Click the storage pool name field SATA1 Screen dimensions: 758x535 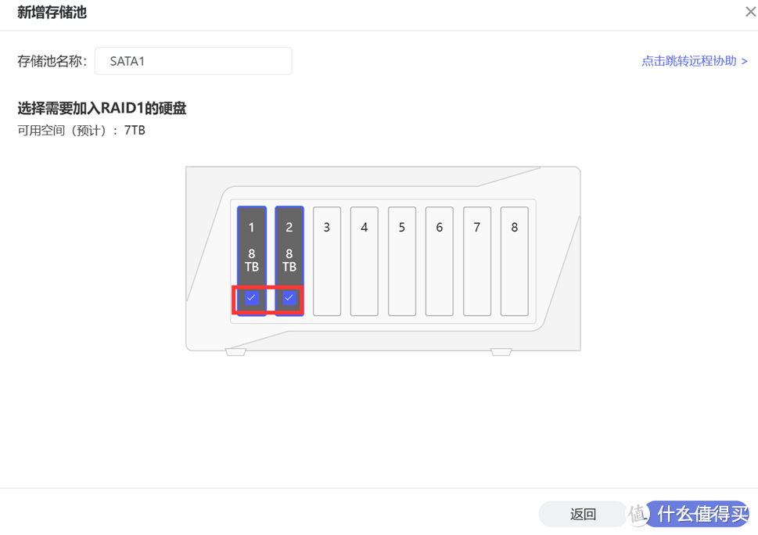point(192,60)
